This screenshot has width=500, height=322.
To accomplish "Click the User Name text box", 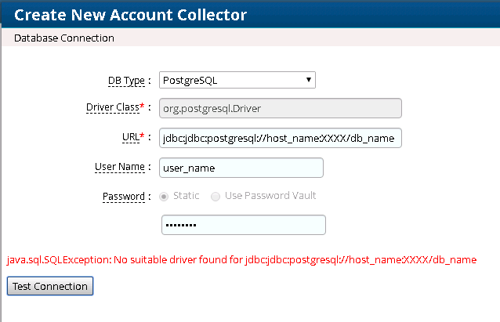I will pyautogui.click(x=241, y=168).
